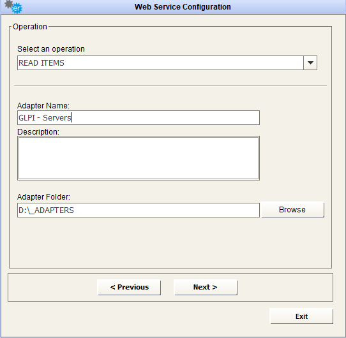This screenshot has height=338, width=346.
Task: Focus the Adapter Folder path field
Action: [x=139, y=210]
